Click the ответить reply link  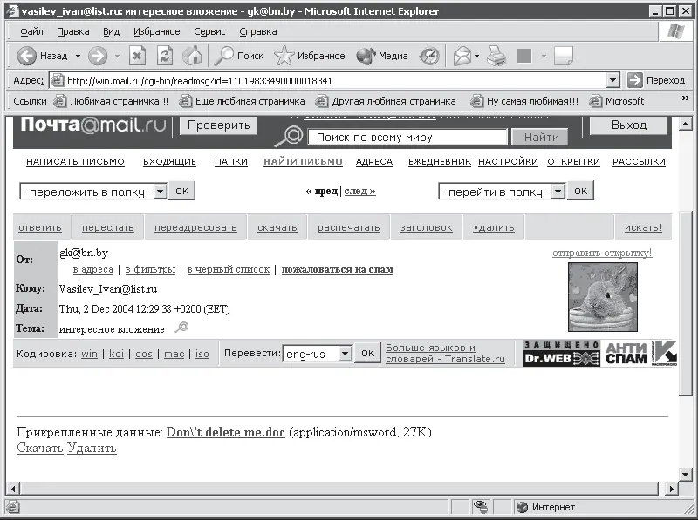(x=40, y=227)
